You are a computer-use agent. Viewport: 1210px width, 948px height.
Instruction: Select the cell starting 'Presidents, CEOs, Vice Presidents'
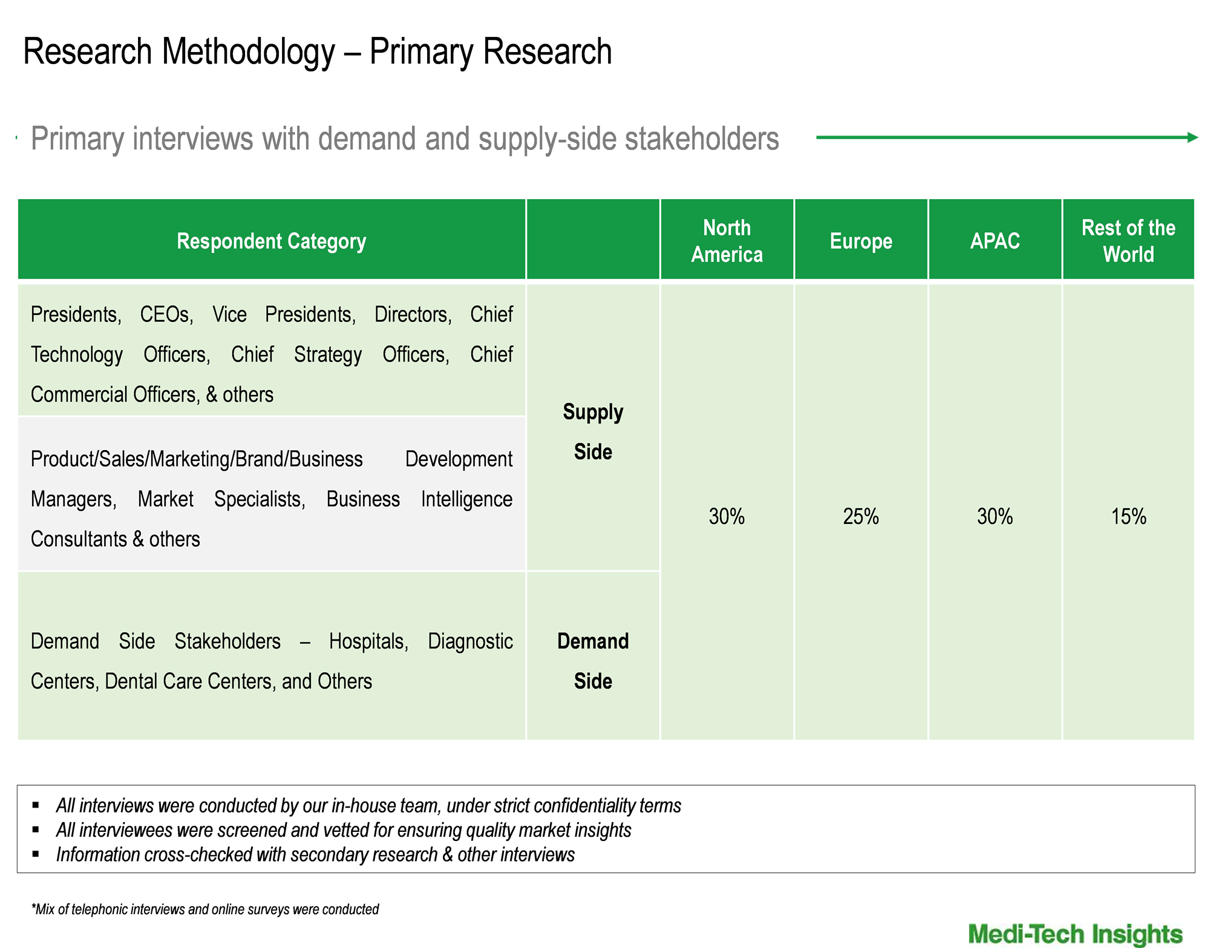click(x=272, y=350)
